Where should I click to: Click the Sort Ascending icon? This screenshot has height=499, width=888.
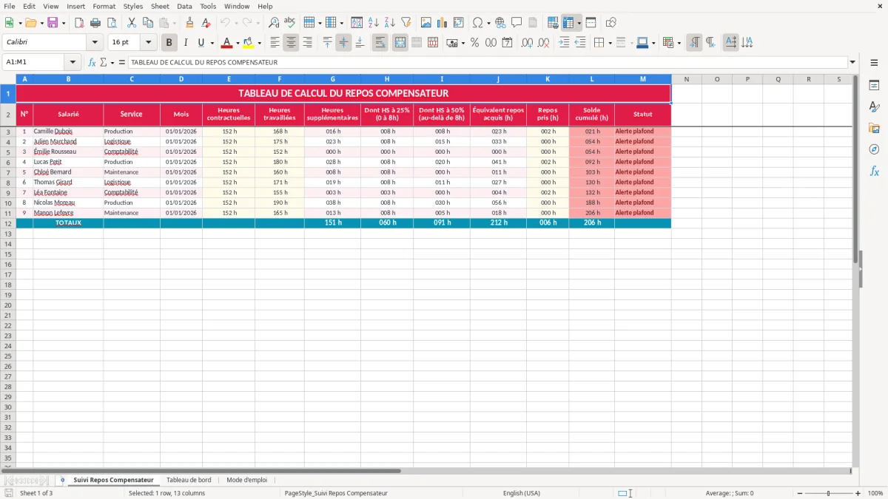(374, 23)
